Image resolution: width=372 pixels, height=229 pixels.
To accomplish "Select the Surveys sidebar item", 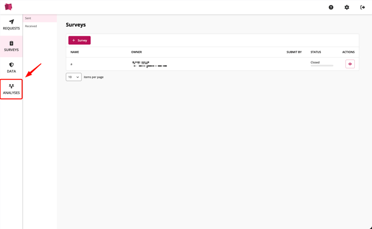I will [11, 47].
